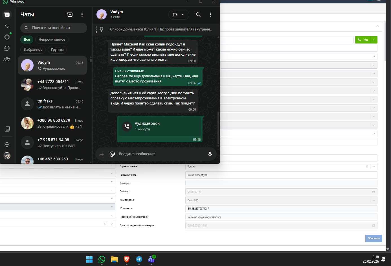This screenshot has height=266, width=391.
Task: Click the empty Локация field
Action: 281,183
